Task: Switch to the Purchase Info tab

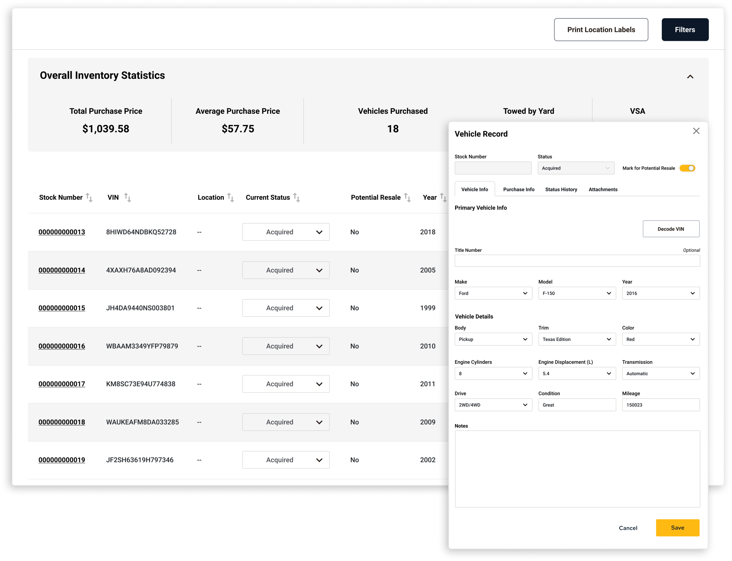Action: pos(518,189)
